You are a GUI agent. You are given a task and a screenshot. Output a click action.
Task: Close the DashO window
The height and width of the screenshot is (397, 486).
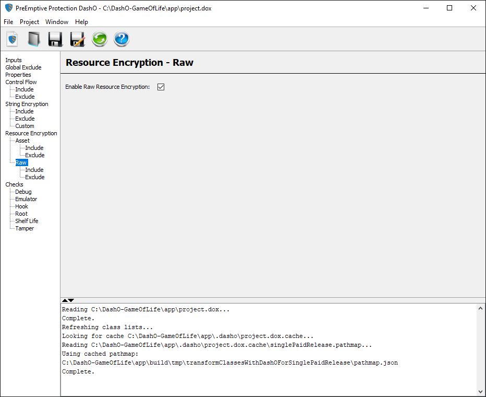pos(473,8)
